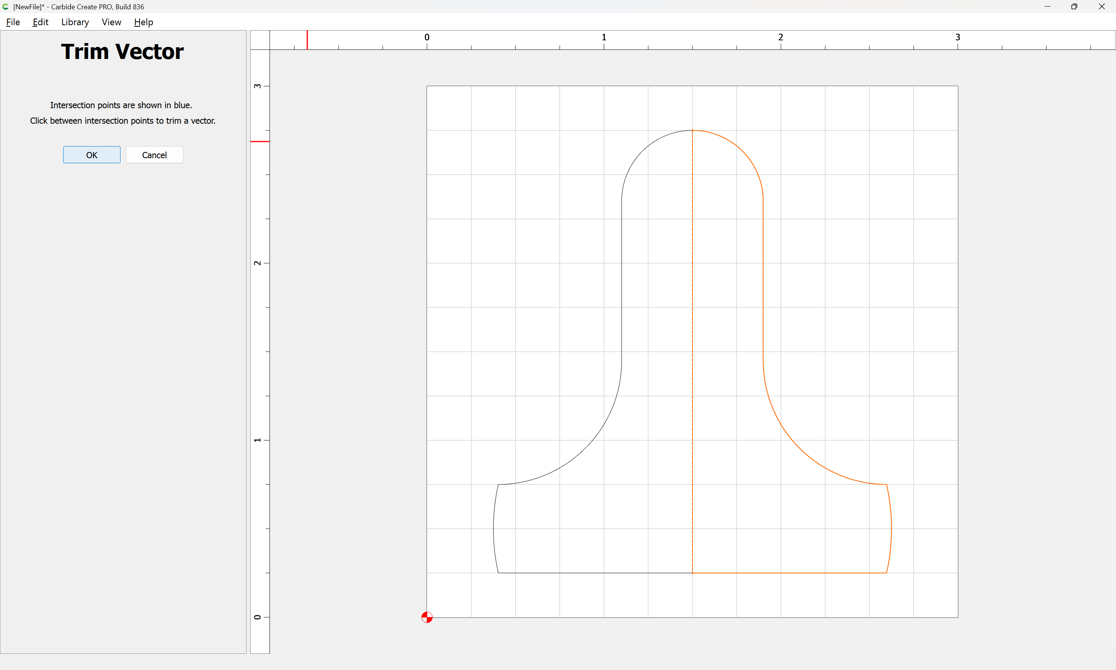Image resolution: width=1116 pixels, height=670 pixels.
Task: Click the Carbide Create title bar icon
Action: [x=5, y=7]
